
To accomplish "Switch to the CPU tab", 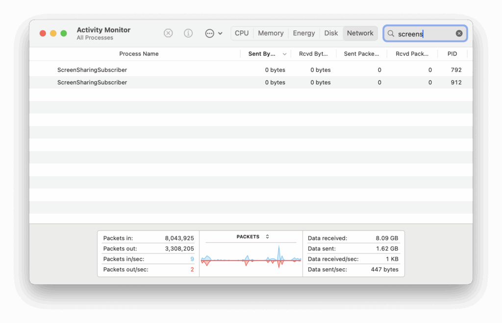I will pyautogui.click(x=242, y=33).
